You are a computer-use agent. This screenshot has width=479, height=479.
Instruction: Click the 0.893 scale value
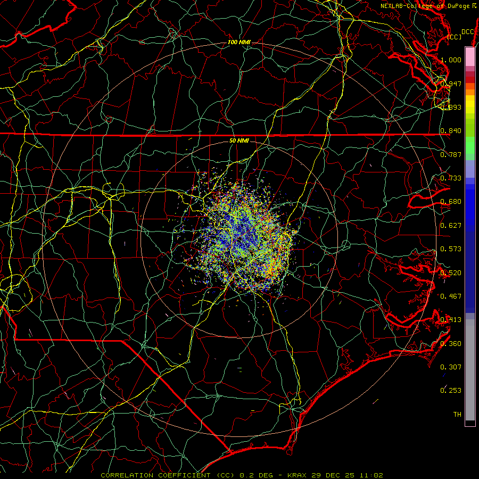[451, 107]
